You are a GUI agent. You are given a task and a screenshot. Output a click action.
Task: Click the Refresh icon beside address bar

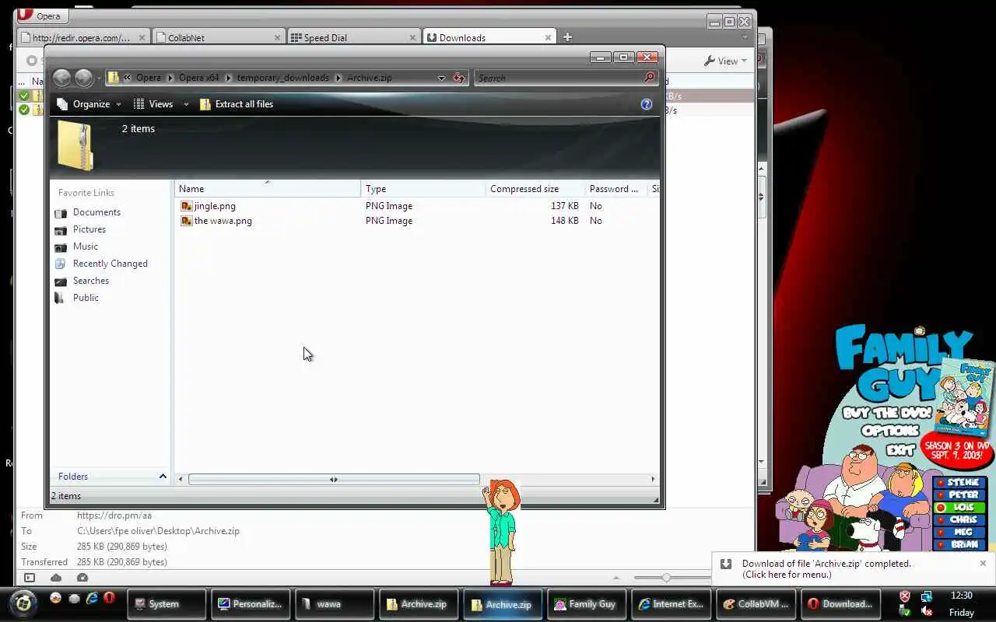click(x=459, y=78)
